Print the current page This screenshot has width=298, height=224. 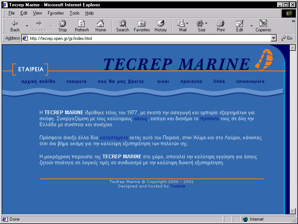(221, 26)
